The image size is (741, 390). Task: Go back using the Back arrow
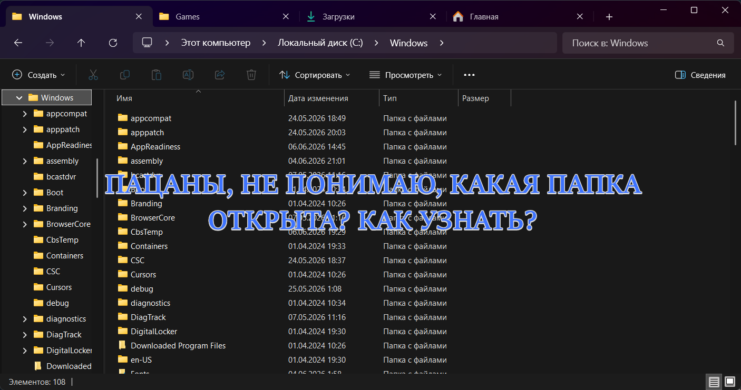coord(18,43)
